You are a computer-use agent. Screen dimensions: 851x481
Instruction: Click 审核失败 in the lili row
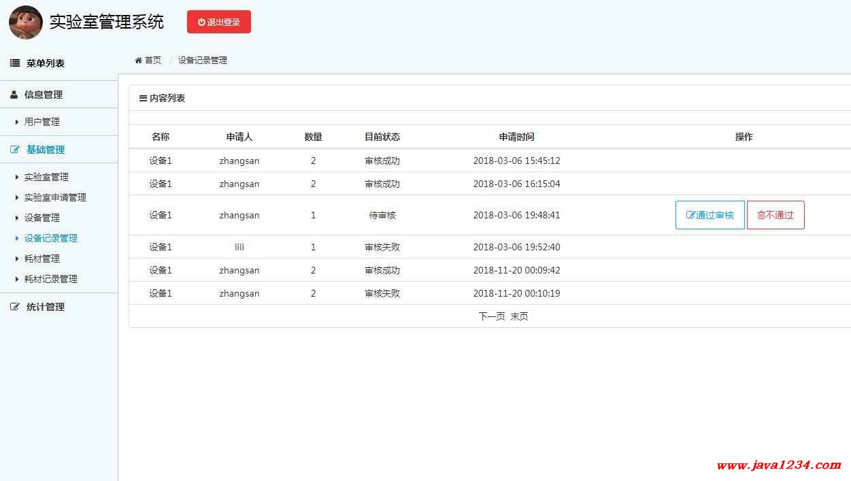382,247
